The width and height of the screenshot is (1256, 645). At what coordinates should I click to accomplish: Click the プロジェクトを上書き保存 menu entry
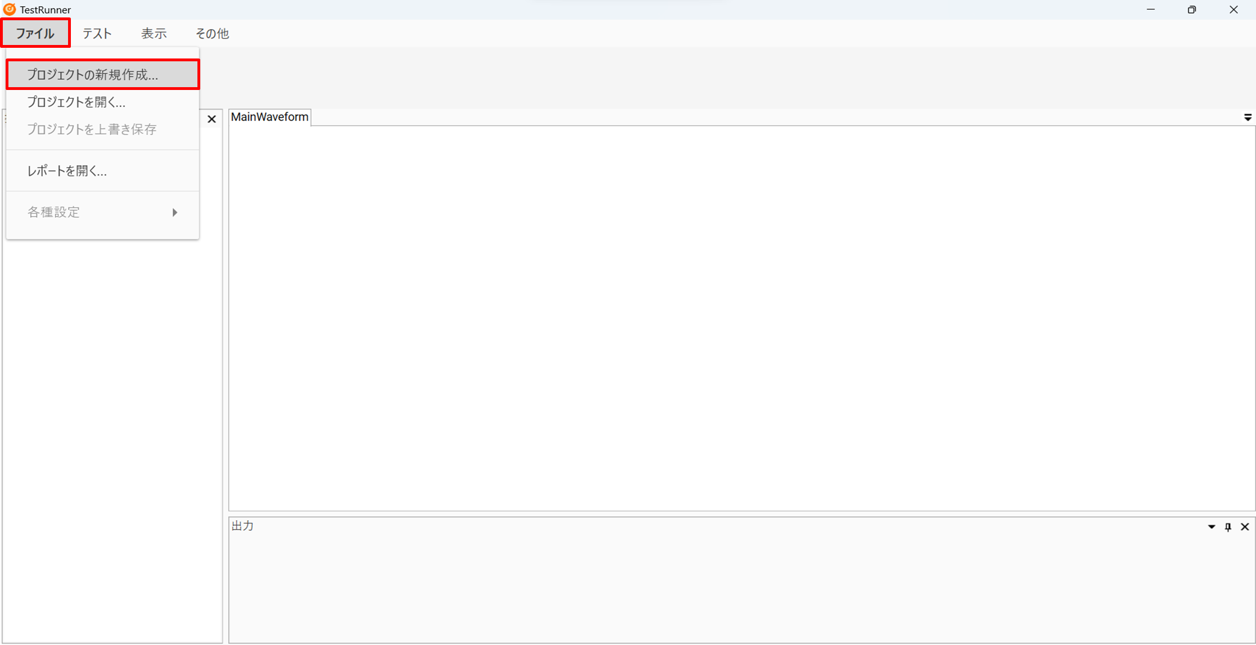pyautogui.click(x=92, y=129)
